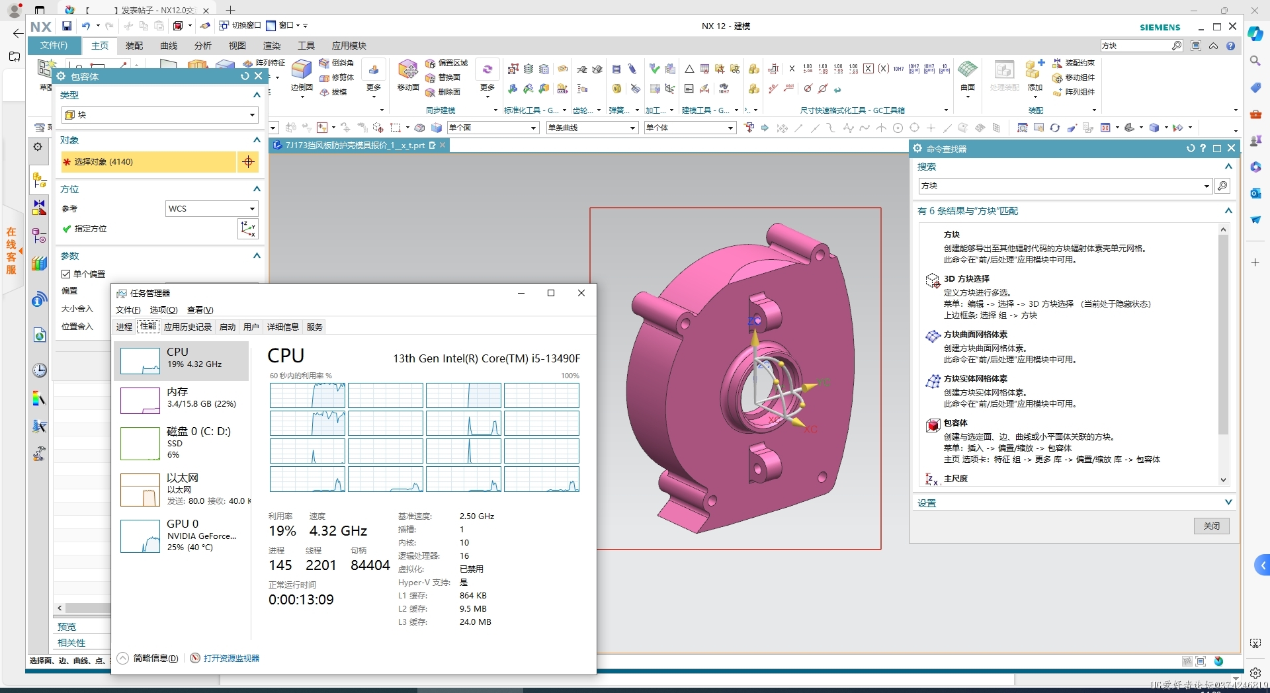This screenshot has width=1270, height=693.
Task: Select the 偏置区域 offset region tool
Action: [x=446, y=63]
